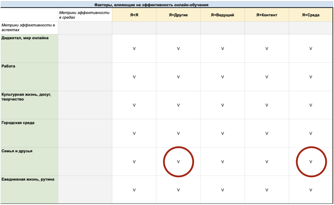
Task: Click V in 'Ежедневная жизнь, рутина' row, Я+Среда column
Action: (311, 190)
